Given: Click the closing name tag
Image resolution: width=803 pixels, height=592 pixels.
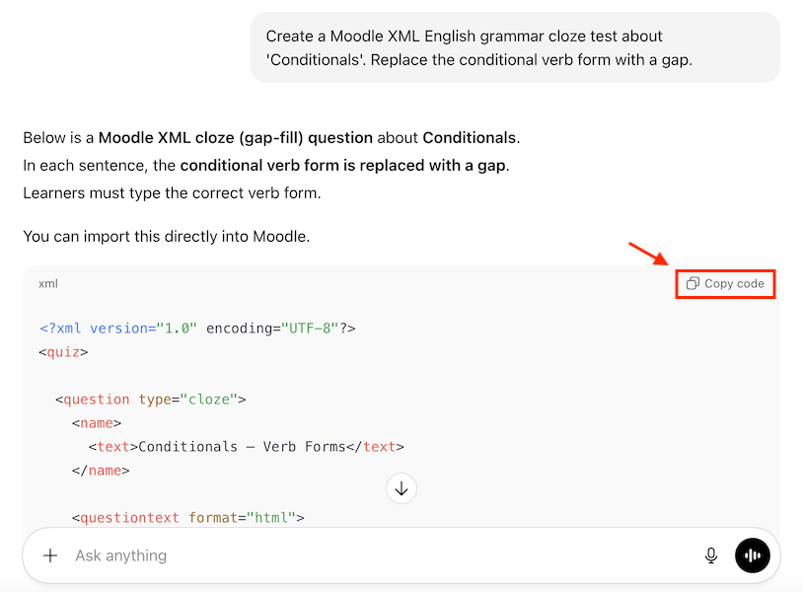Looking at the screenshot, I should 101,471.
